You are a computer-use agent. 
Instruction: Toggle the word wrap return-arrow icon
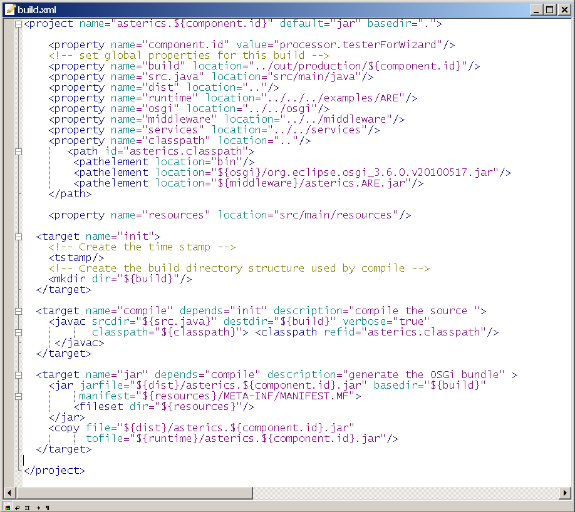[x=17, y=508]
